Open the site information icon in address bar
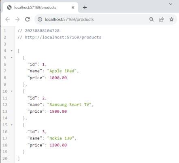 pos(40,19)
